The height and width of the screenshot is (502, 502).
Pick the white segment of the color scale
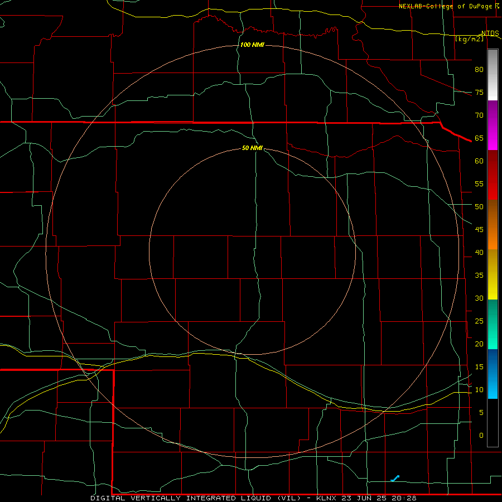click(x=493, y=75)
